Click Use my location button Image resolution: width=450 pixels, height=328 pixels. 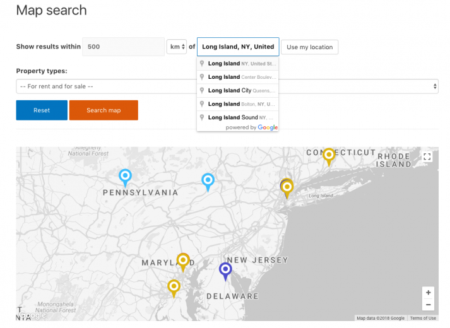(x=310, y=47)
